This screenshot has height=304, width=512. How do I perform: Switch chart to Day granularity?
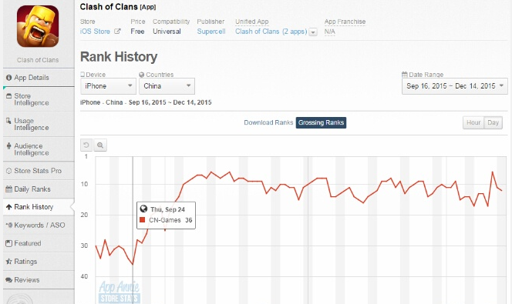coord(493,123)
